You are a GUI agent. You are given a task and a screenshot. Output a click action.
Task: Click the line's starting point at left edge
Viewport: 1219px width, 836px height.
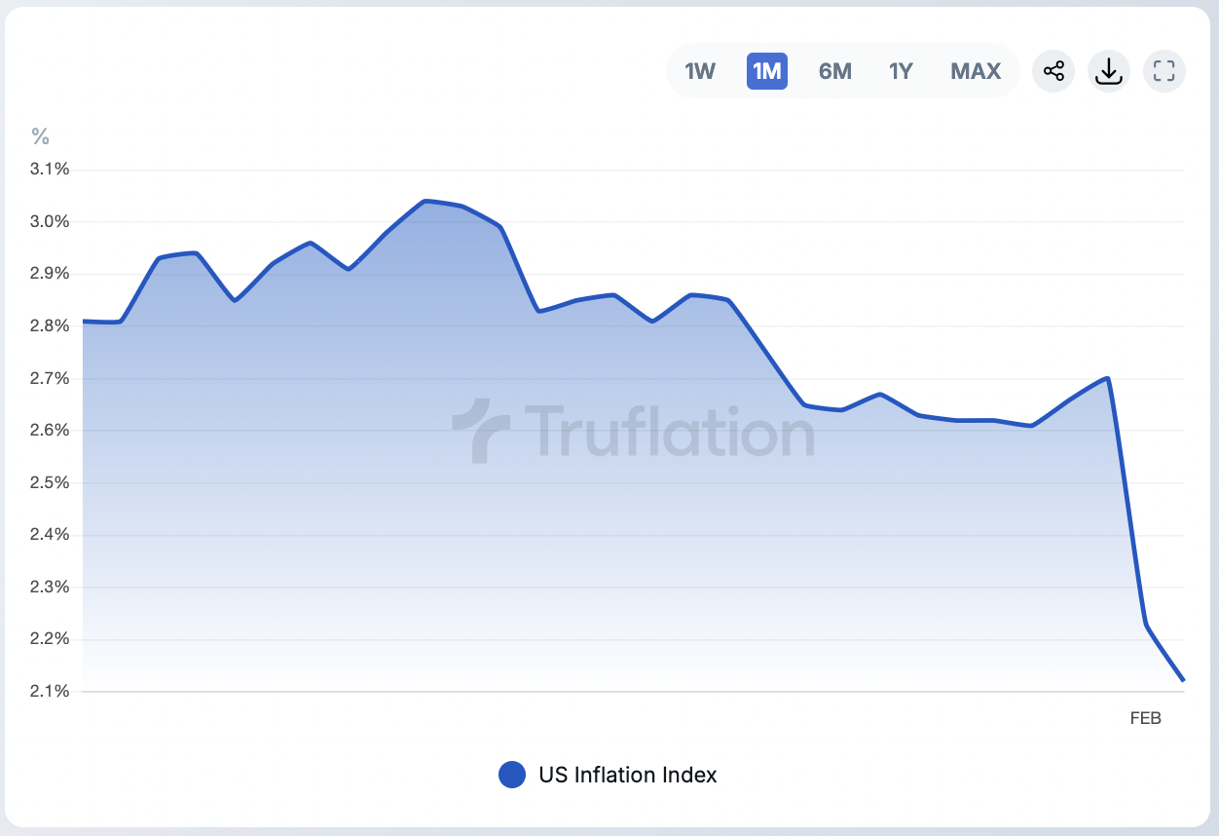[x=84, y=321]
